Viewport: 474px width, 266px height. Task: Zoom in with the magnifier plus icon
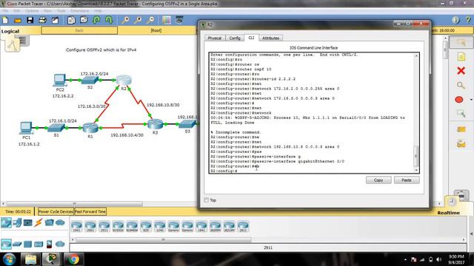(125, 20)
